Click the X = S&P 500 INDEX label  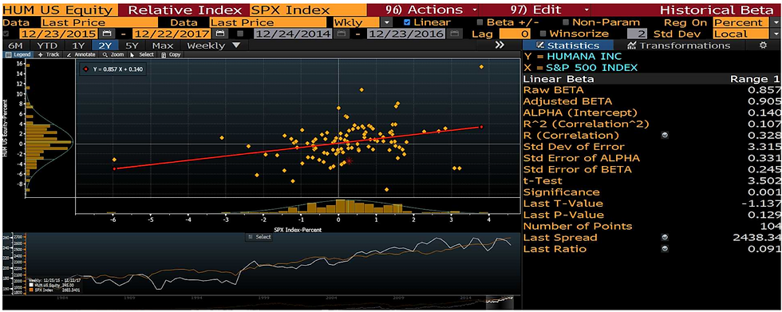581,68
